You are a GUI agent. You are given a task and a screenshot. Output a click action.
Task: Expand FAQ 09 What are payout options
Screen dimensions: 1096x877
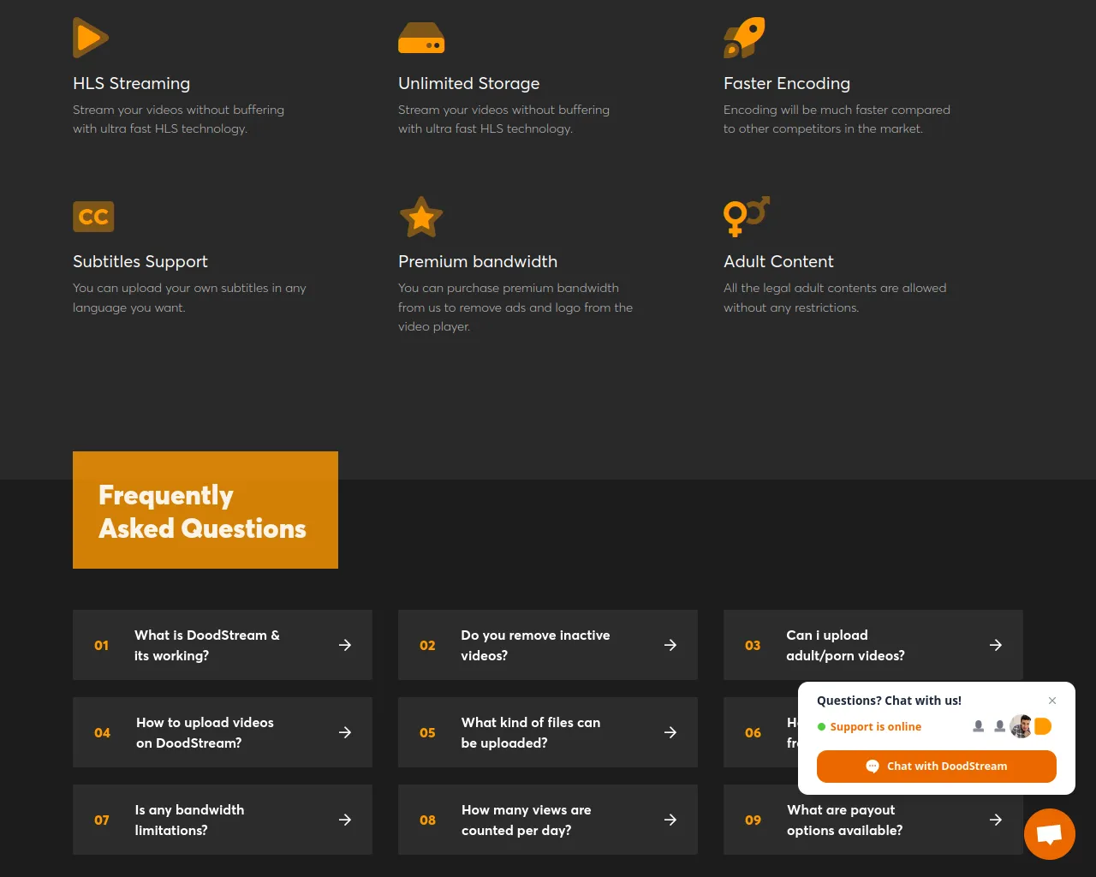[873, 820]
